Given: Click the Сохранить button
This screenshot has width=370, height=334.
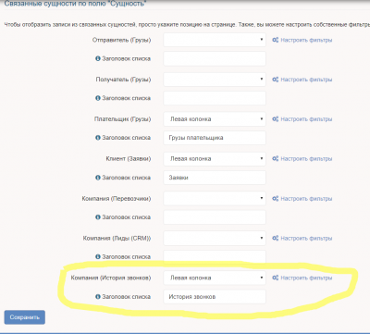Looking at the screenshot, I should tap(25, 317).
